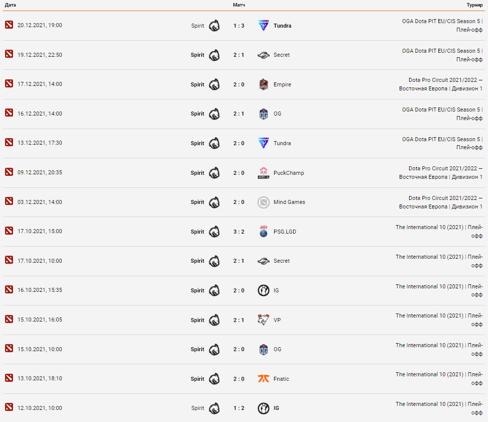Click the PSG.LGD team logo
488x422 pixels.
click(263, 232)
